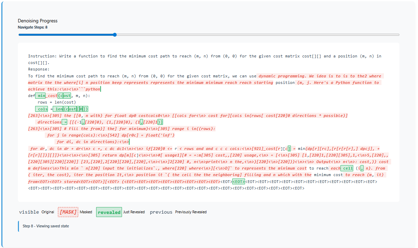Click the "Previously Revealed" legend label
The image size is (418, 248).
click(x=191, y=212)
